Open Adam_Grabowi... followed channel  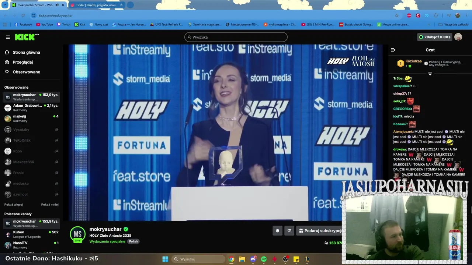point(31,107)
